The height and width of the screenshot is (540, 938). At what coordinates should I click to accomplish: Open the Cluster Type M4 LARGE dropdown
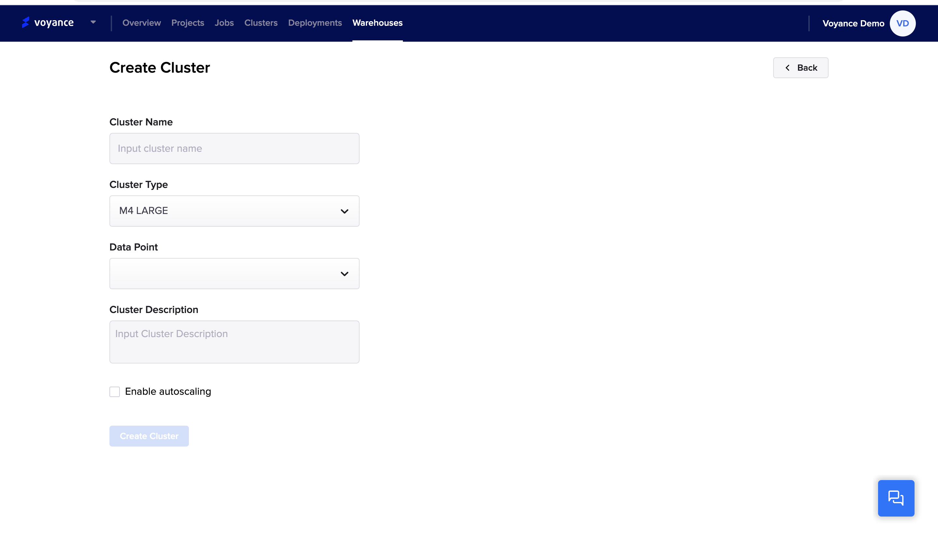(234, 211)
